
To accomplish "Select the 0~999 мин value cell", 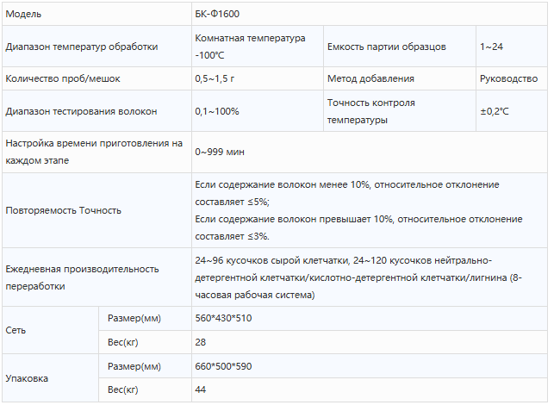I will [220, 152].
